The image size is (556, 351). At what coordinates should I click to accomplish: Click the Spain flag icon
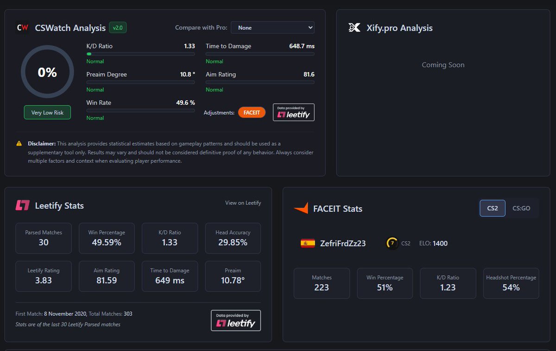coord(308,243)
